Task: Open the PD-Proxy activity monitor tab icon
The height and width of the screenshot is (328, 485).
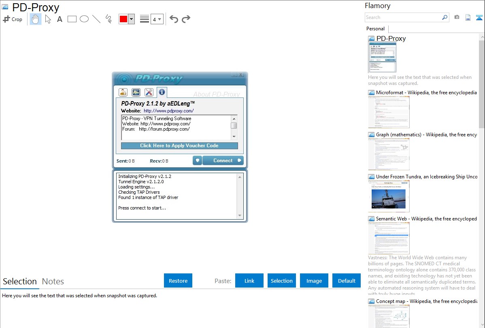Action: pyautogui.click(x=136, y=92)
